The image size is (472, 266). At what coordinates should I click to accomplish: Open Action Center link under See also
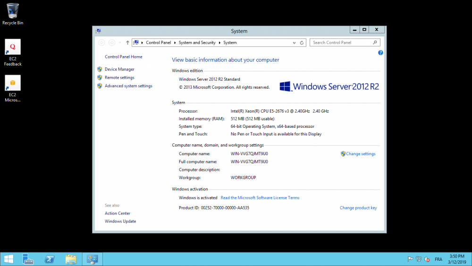[118, 213]
